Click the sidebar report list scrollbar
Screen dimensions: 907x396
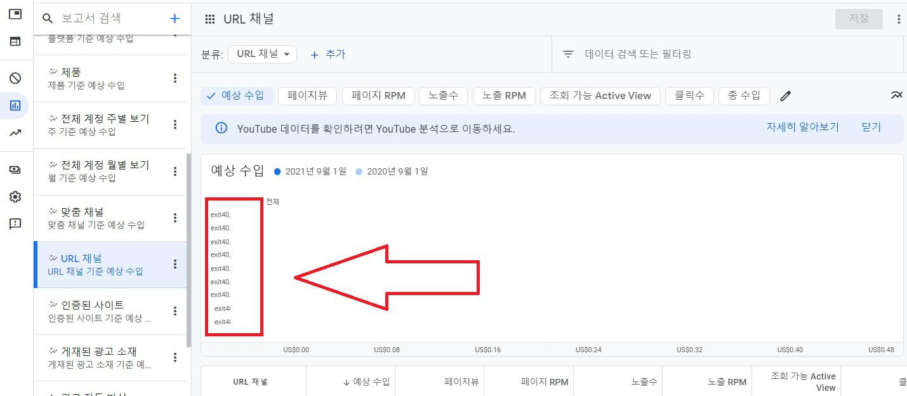(189, 250)
